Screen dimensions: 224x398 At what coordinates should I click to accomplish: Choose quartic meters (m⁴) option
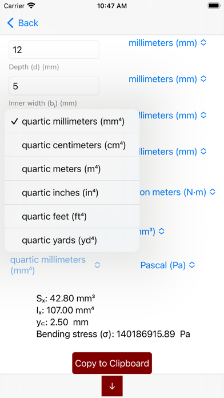click(x=72, y=169)
